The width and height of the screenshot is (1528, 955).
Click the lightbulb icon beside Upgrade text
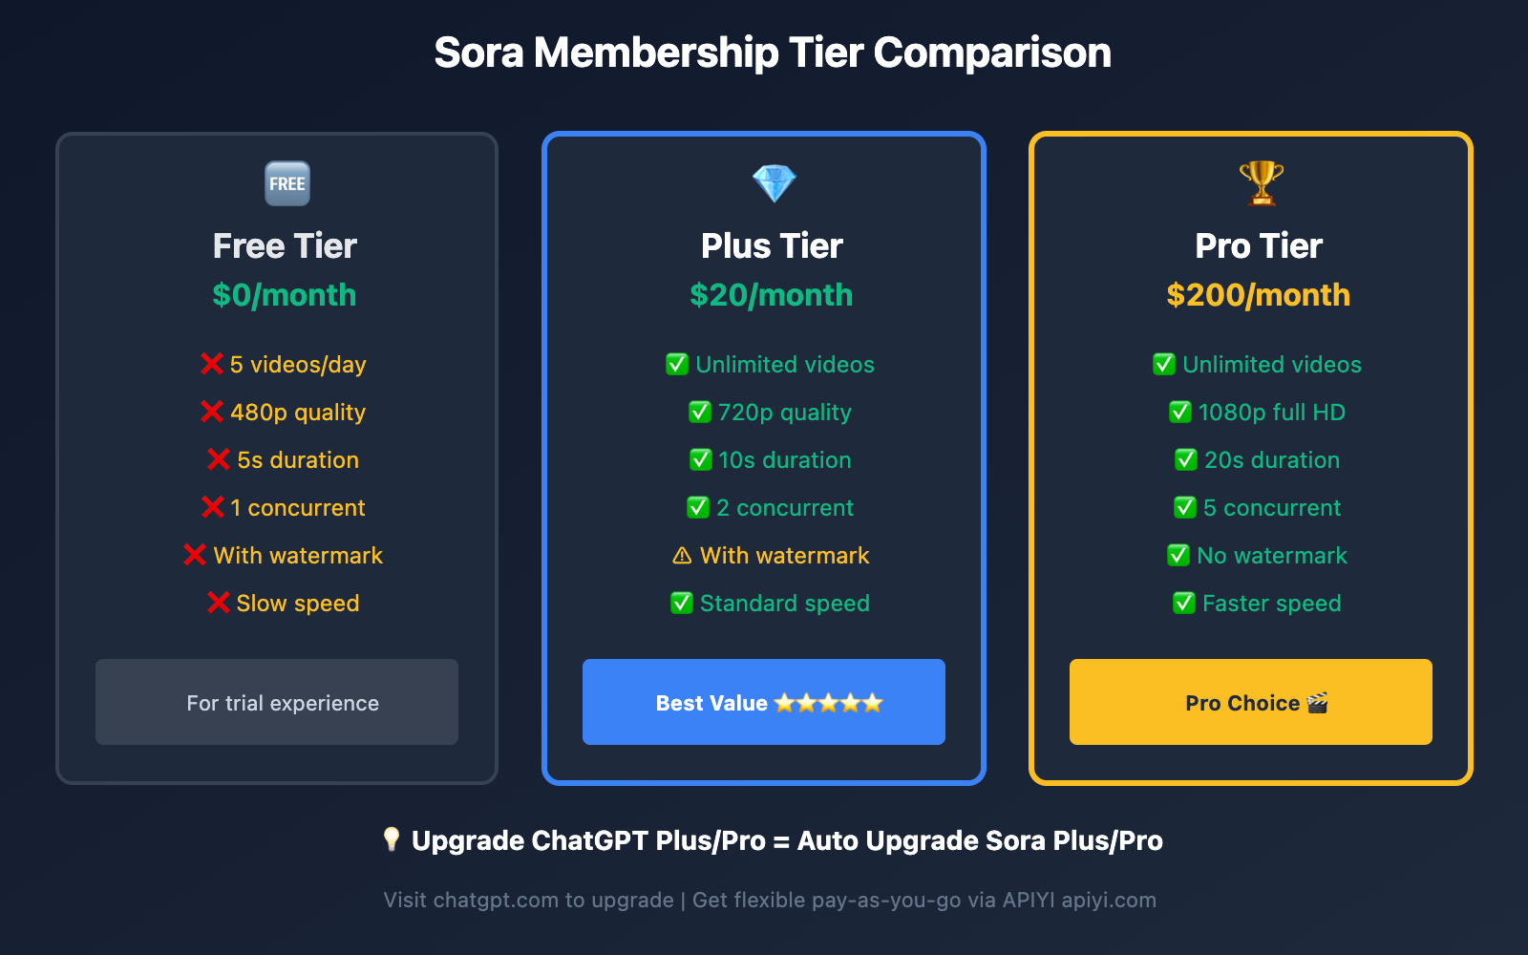click(392, 839)
